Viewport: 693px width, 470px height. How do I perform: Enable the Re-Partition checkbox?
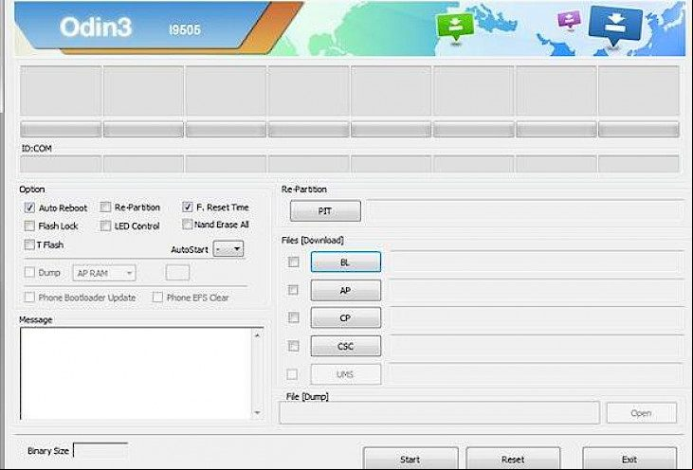click(x=105, y=208)
